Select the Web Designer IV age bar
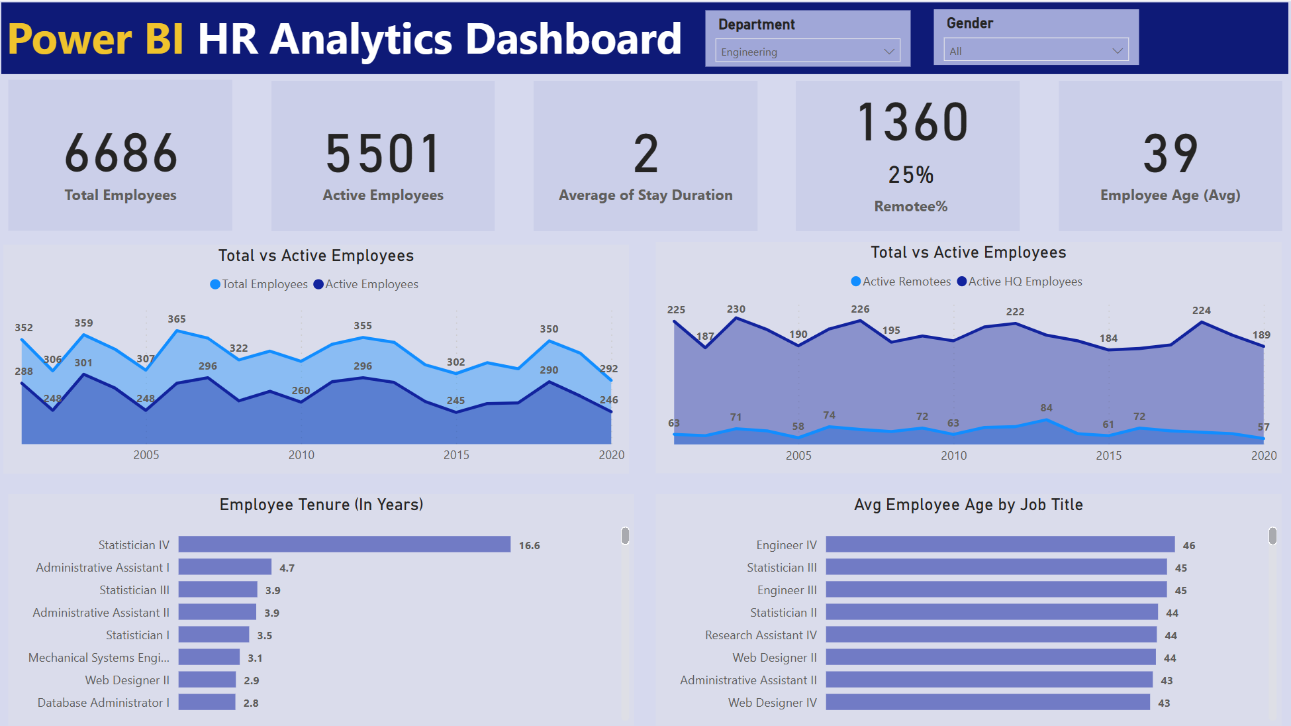The width and height of the screenshot is (1291, 726). (988, 702)
